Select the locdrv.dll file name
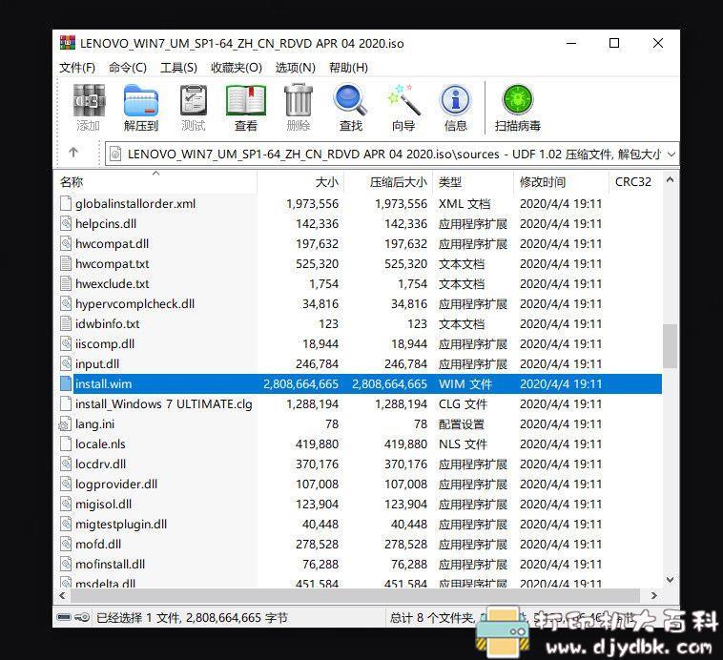This screenshot has height=660, width=723. [x=100, y=464]
